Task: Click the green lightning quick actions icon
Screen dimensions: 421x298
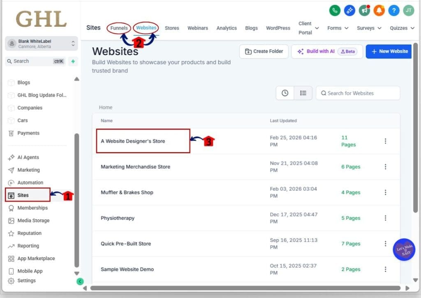Action: 73,61
